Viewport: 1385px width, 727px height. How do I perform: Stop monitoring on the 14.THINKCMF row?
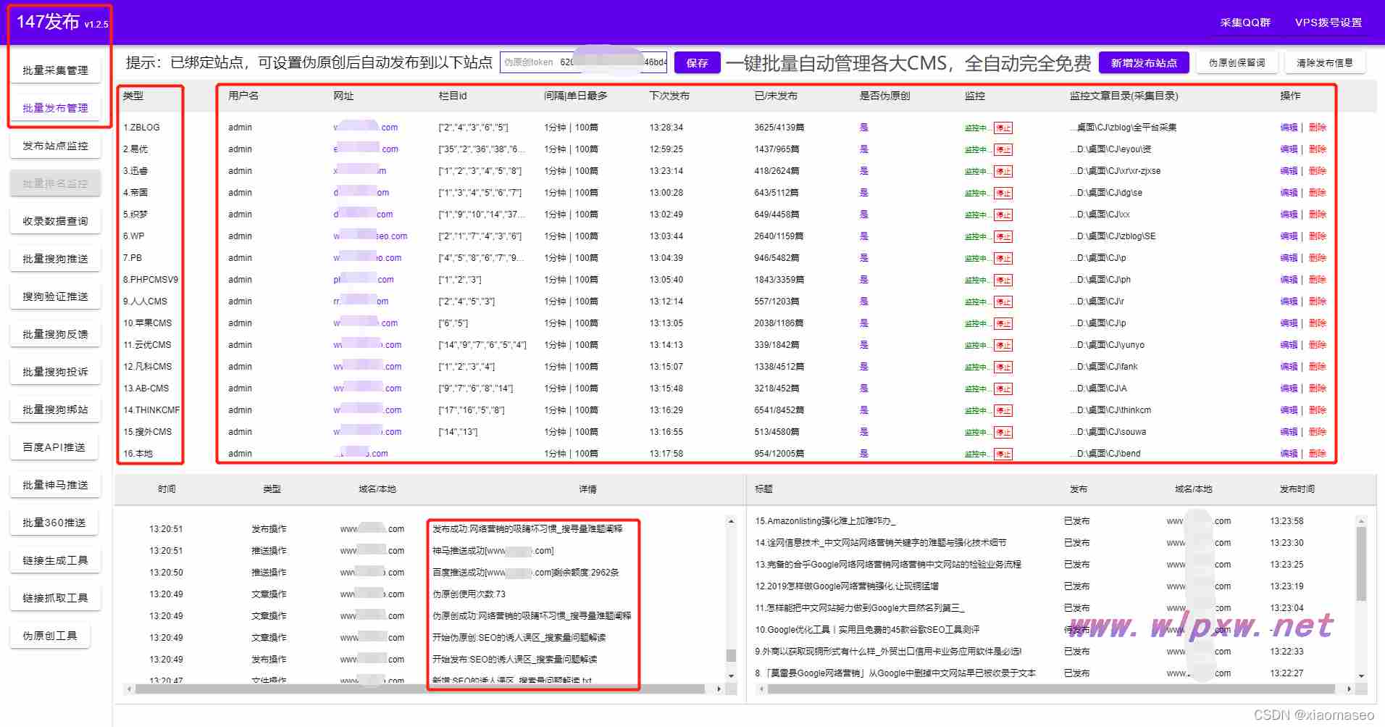pos(1003,410)
